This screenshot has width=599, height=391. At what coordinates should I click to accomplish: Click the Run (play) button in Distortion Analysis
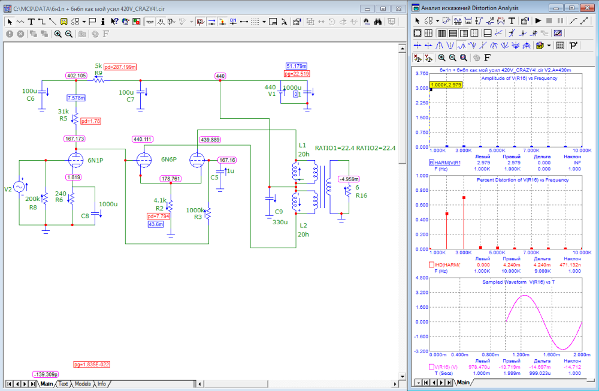point(538,20)
